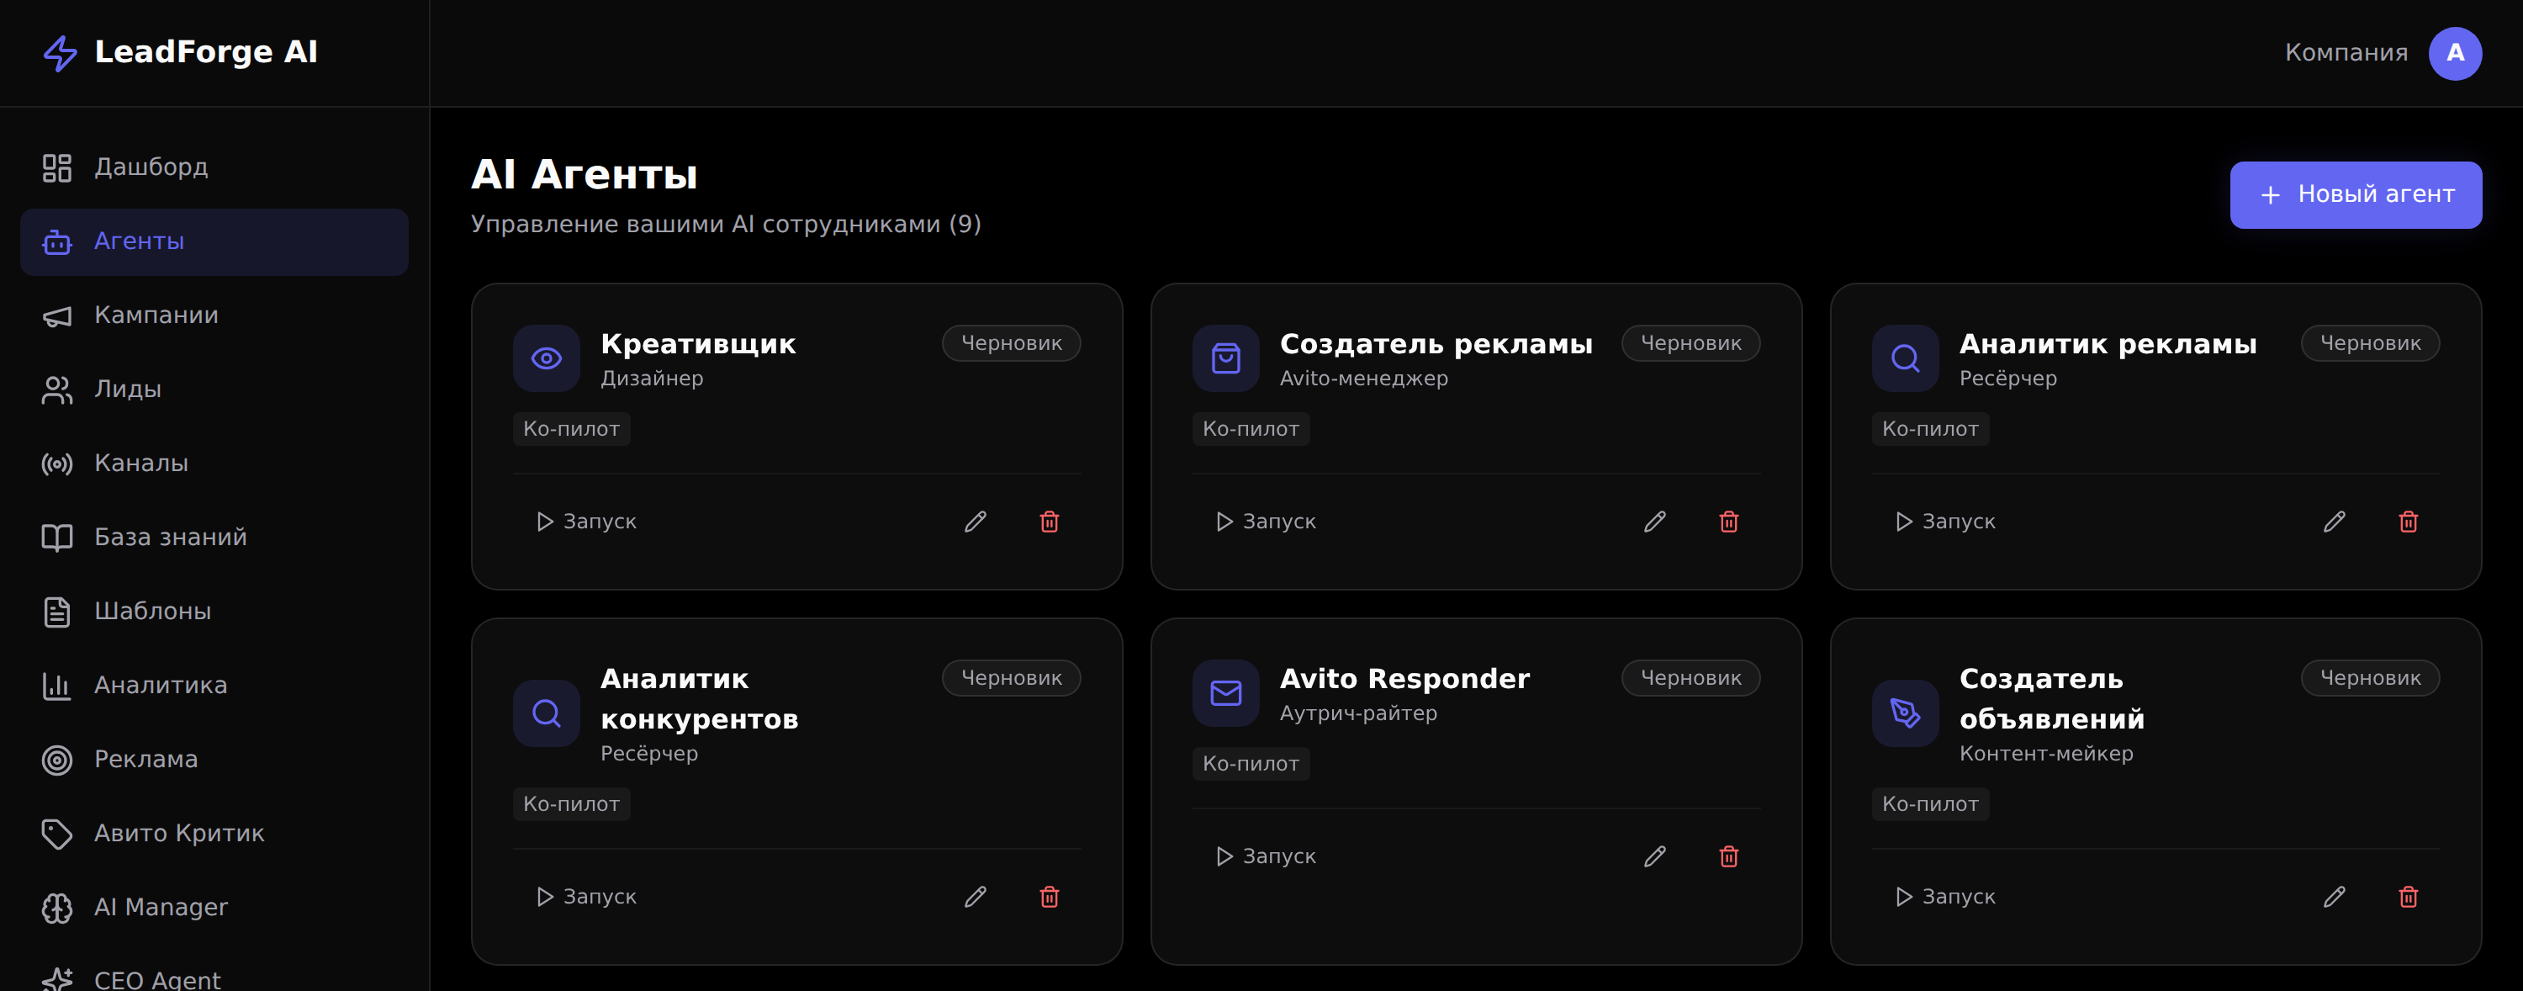The image size is (2523, 991).
Task: Click the Шаблоны document icon
Action: click(57, 612)
